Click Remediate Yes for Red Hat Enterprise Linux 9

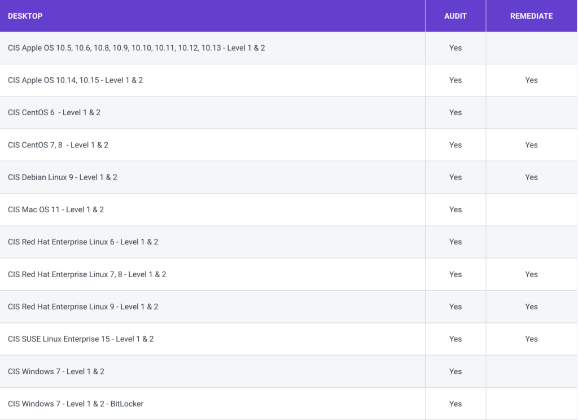(531, 307)
